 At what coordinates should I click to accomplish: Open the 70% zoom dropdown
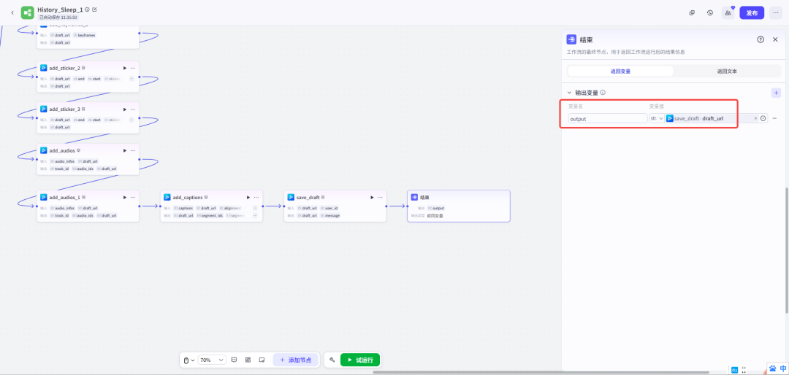pos(212,360)
